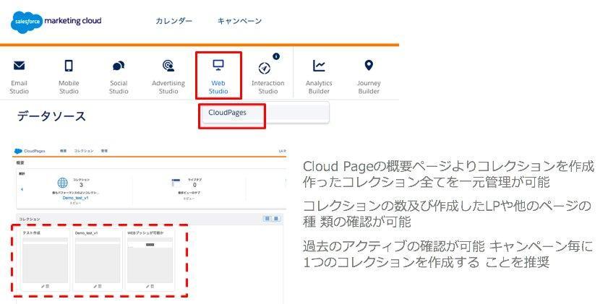Screen dimensions: 608x304
Task: Open the カレンダー menu
Action: coord(174,21)
